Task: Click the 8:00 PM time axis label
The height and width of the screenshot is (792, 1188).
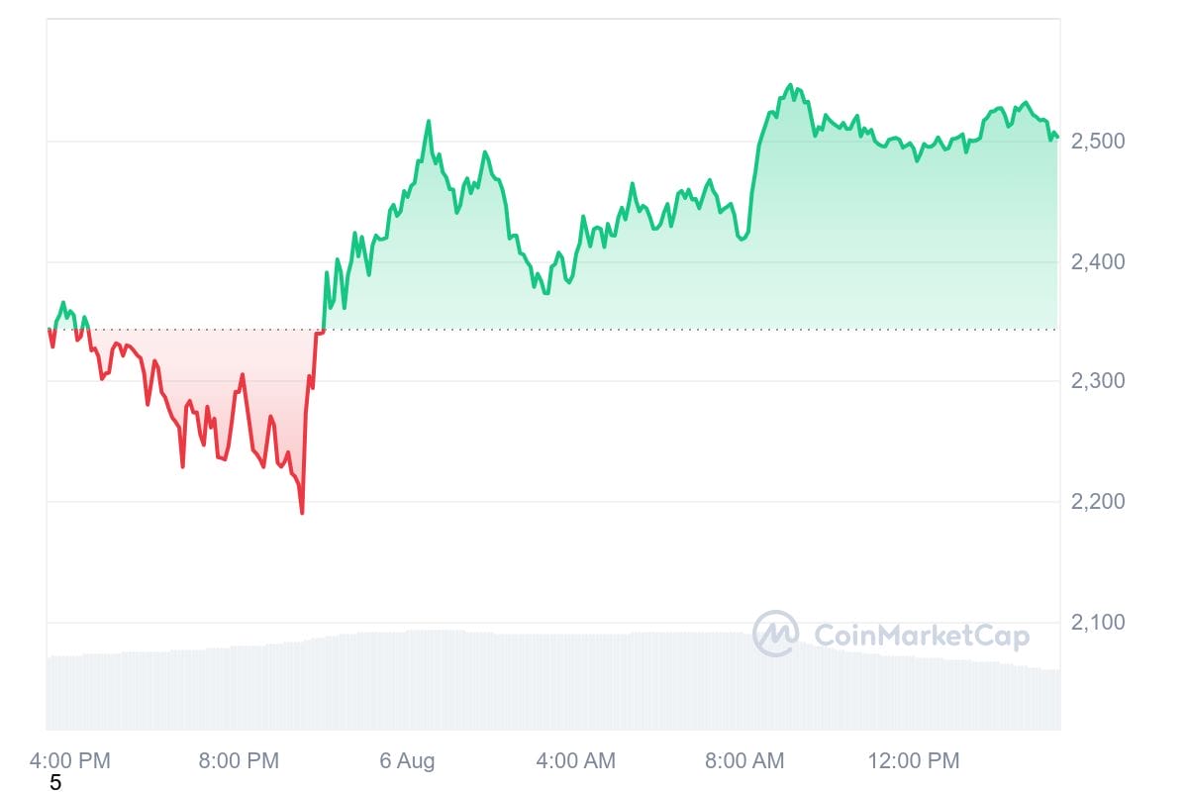Action: pos(239,760)
